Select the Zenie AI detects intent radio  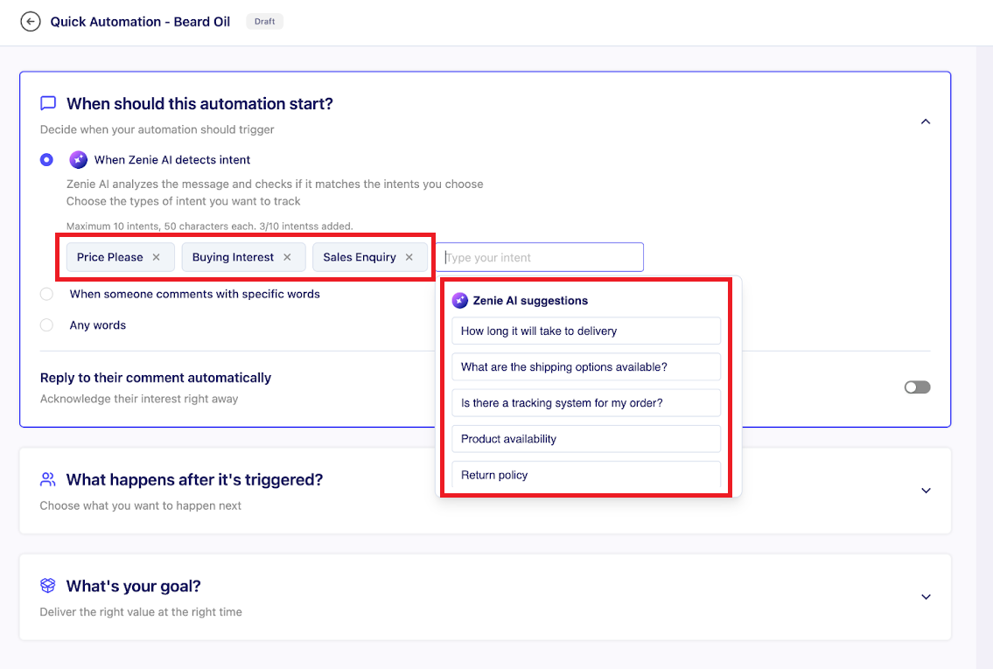coord(47,160)
